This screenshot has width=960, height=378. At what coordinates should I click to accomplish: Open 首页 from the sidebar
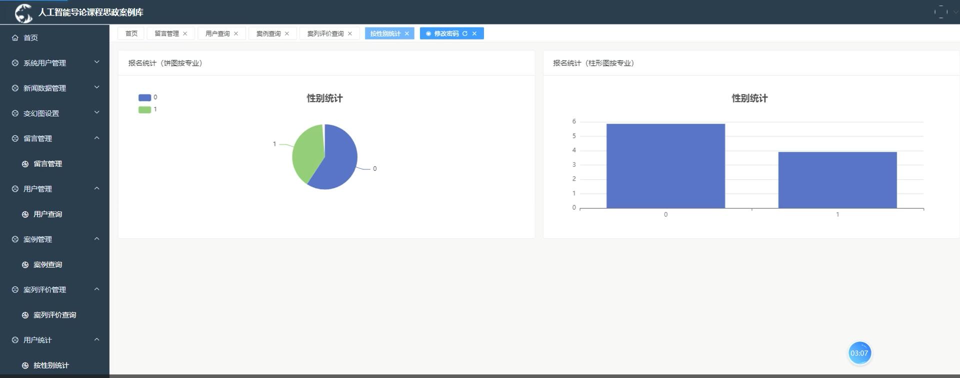(x=54, y=37)
